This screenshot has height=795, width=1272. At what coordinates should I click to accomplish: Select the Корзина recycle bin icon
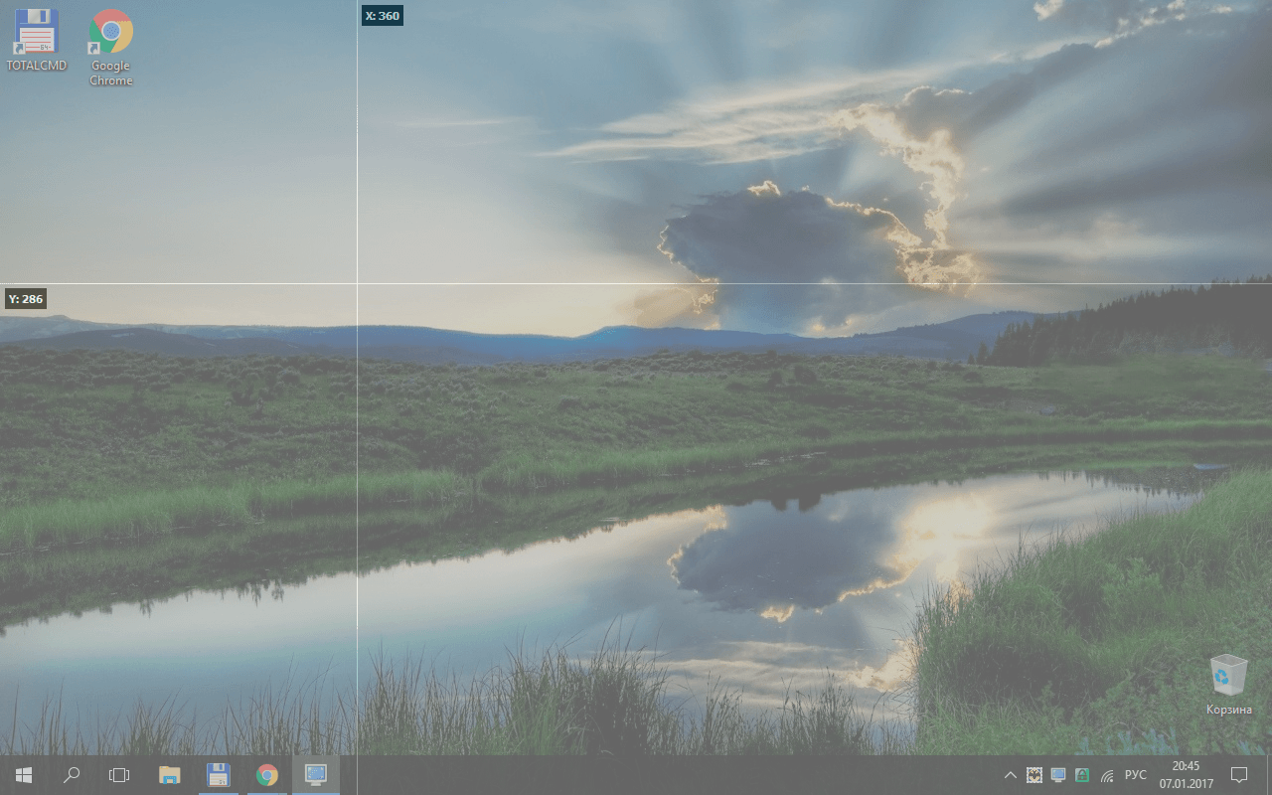(x=1229, y=684)
